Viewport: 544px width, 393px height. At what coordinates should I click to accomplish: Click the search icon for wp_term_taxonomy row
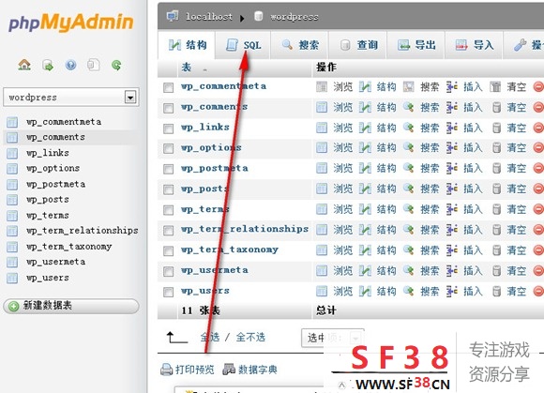(x=408, y=250)
